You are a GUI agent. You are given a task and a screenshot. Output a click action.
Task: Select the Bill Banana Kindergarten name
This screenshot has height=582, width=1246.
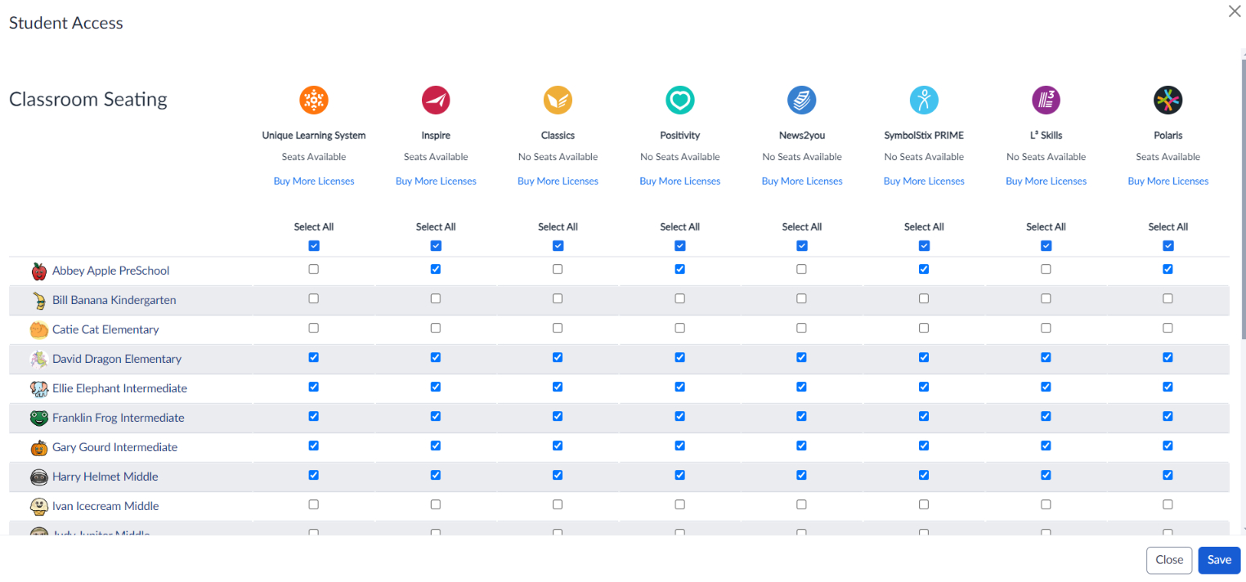click(x=114, y=300)
